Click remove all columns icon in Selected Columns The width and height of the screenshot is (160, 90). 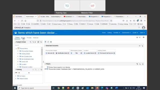tap(142, 46)
